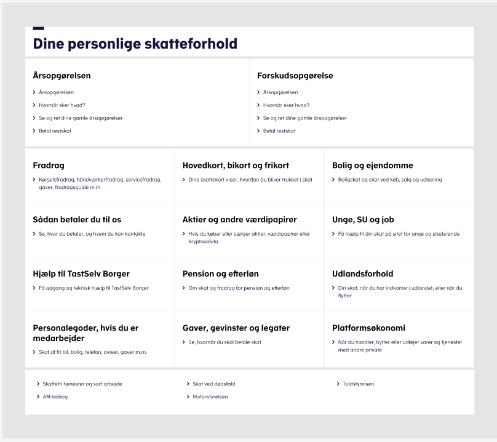Click chevron icon beside AM-bidrag
The height and width of the screenshot is (442, 497).
[x=38, y=397]
